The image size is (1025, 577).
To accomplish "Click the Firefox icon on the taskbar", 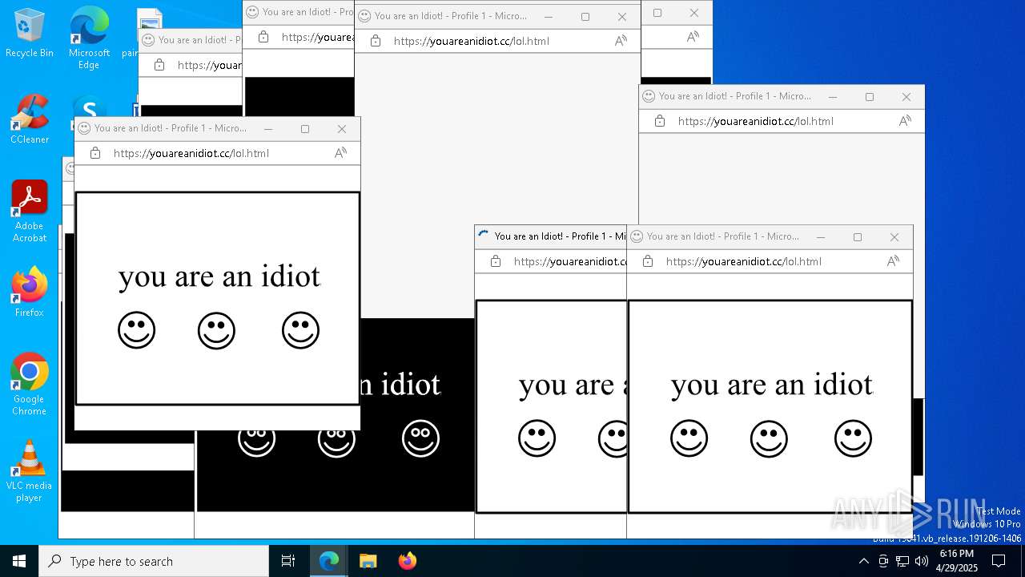I will click(x=407, y=561).
